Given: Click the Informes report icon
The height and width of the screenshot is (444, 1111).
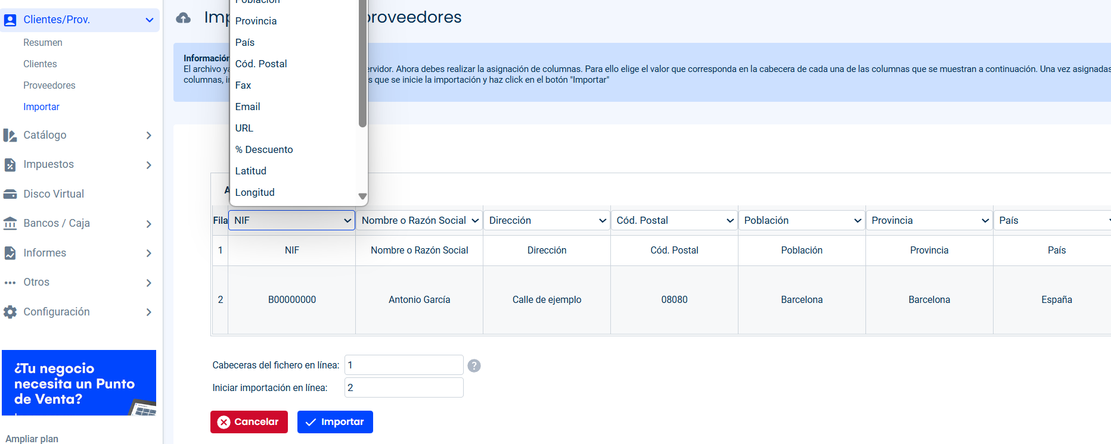Looking at the screenshot, I should point(10,253).
